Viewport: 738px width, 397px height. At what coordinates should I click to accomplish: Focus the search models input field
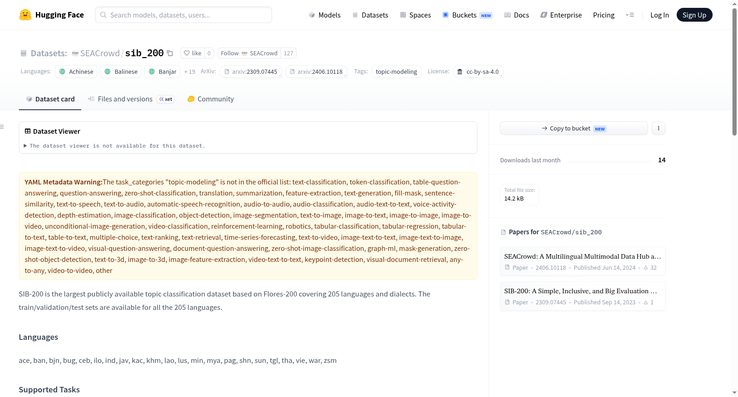[184, 15]
